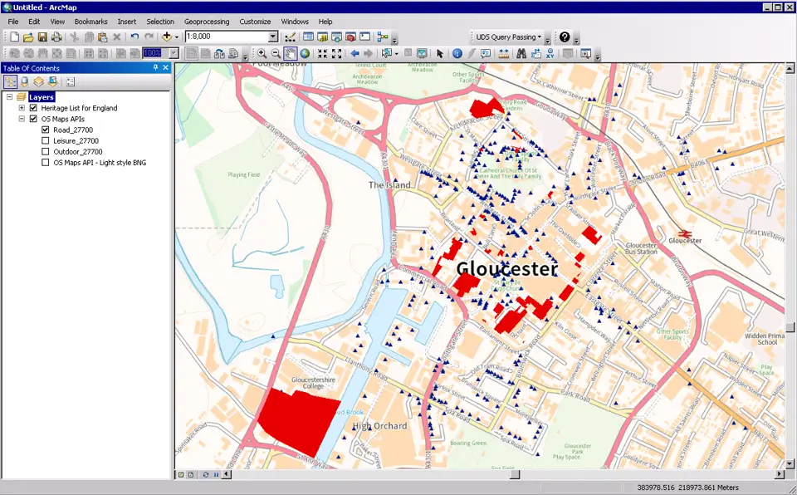Open the Go To XY tool
The width and height of the screenshot is (797, 495).
pos(550,53)
